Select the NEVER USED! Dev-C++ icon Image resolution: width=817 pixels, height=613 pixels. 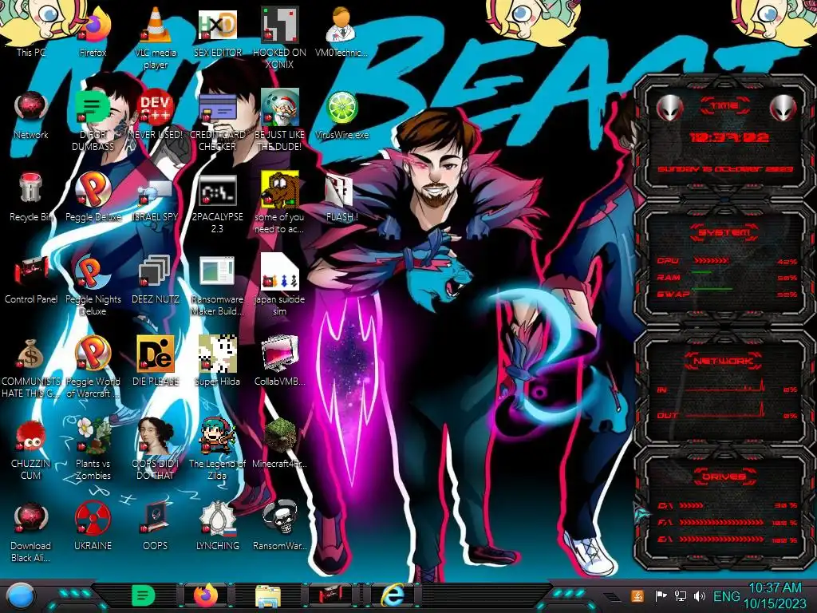pyautogui.click(x=156, y=115)
